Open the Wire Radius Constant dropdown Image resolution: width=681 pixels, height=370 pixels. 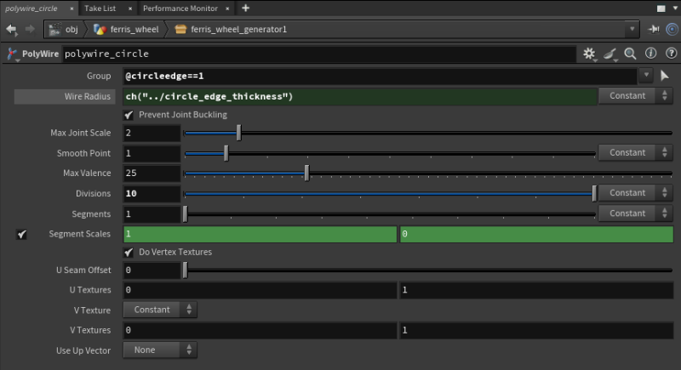click(635, 95)
